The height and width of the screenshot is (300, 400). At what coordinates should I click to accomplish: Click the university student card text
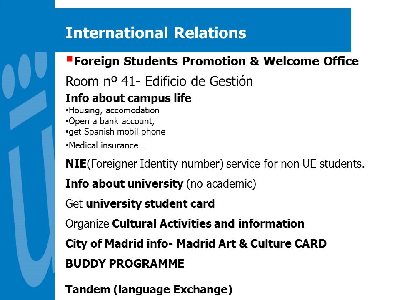[x=150, y=204]
